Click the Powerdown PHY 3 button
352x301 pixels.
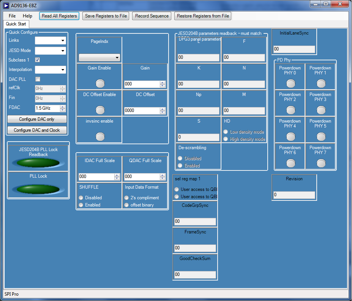click(321, 110)
